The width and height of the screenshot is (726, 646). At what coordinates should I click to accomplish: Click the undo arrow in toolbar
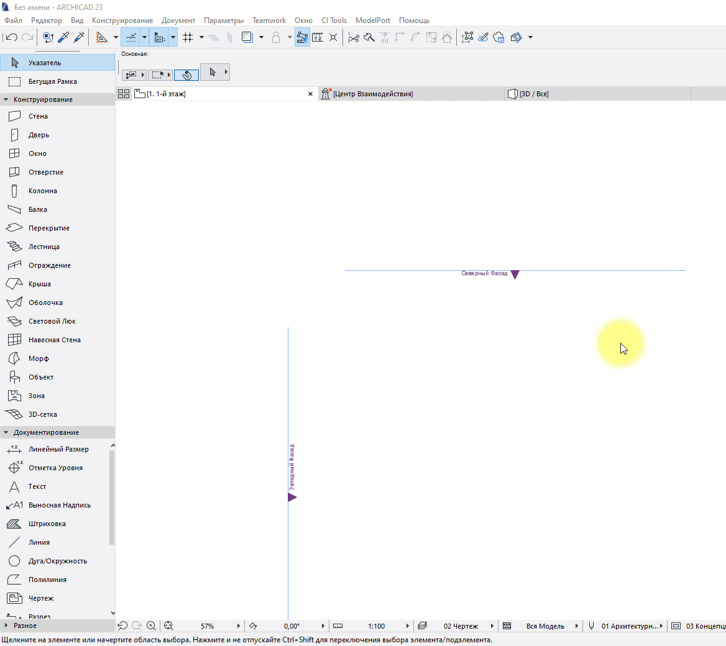pyautogui.click(x=12, y=37)
